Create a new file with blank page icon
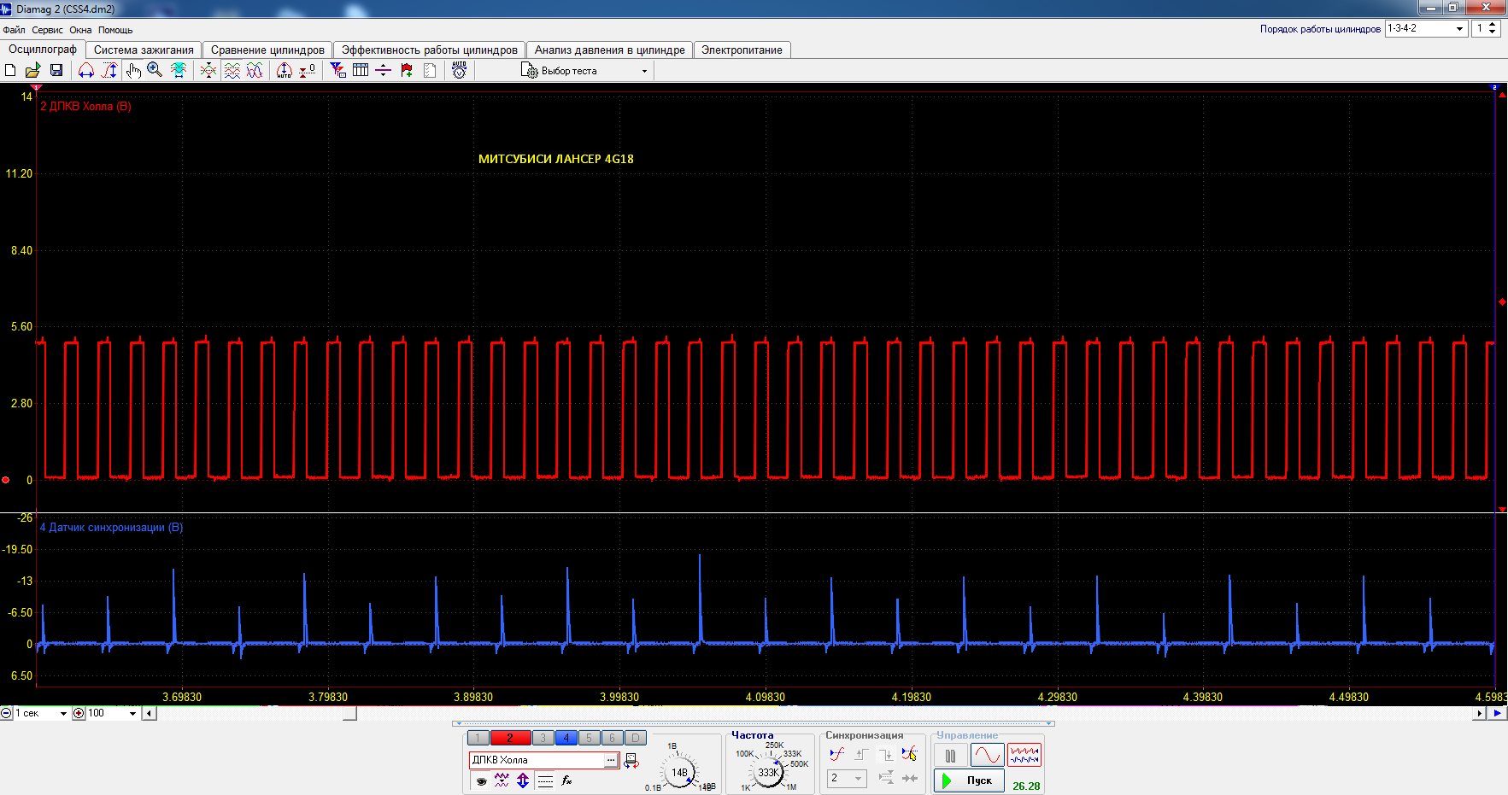Screen dimensions: 1508x795 (x=10, y=71)
